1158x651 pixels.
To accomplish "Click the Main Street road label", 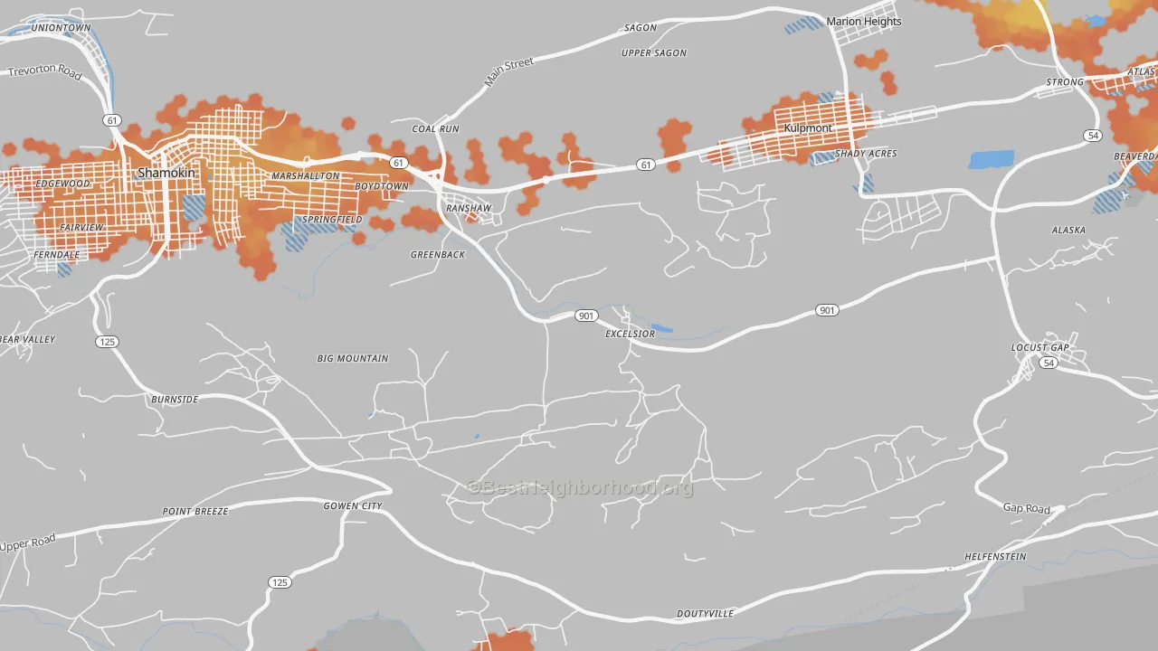I will pyautogui.click(x=509, y=71).
